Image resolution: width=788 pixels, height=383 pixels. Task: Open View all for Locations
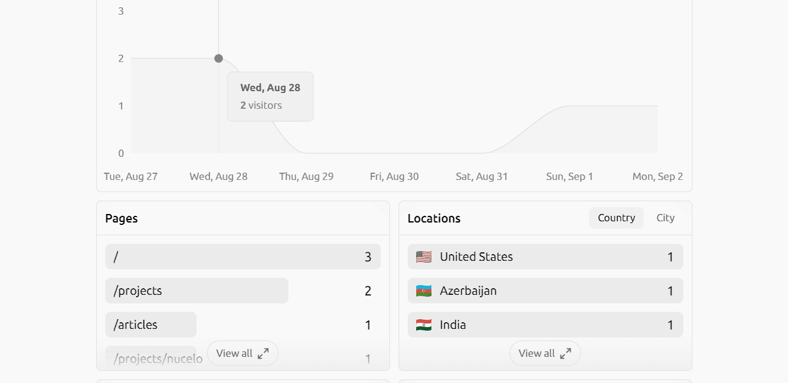[545, 353]
